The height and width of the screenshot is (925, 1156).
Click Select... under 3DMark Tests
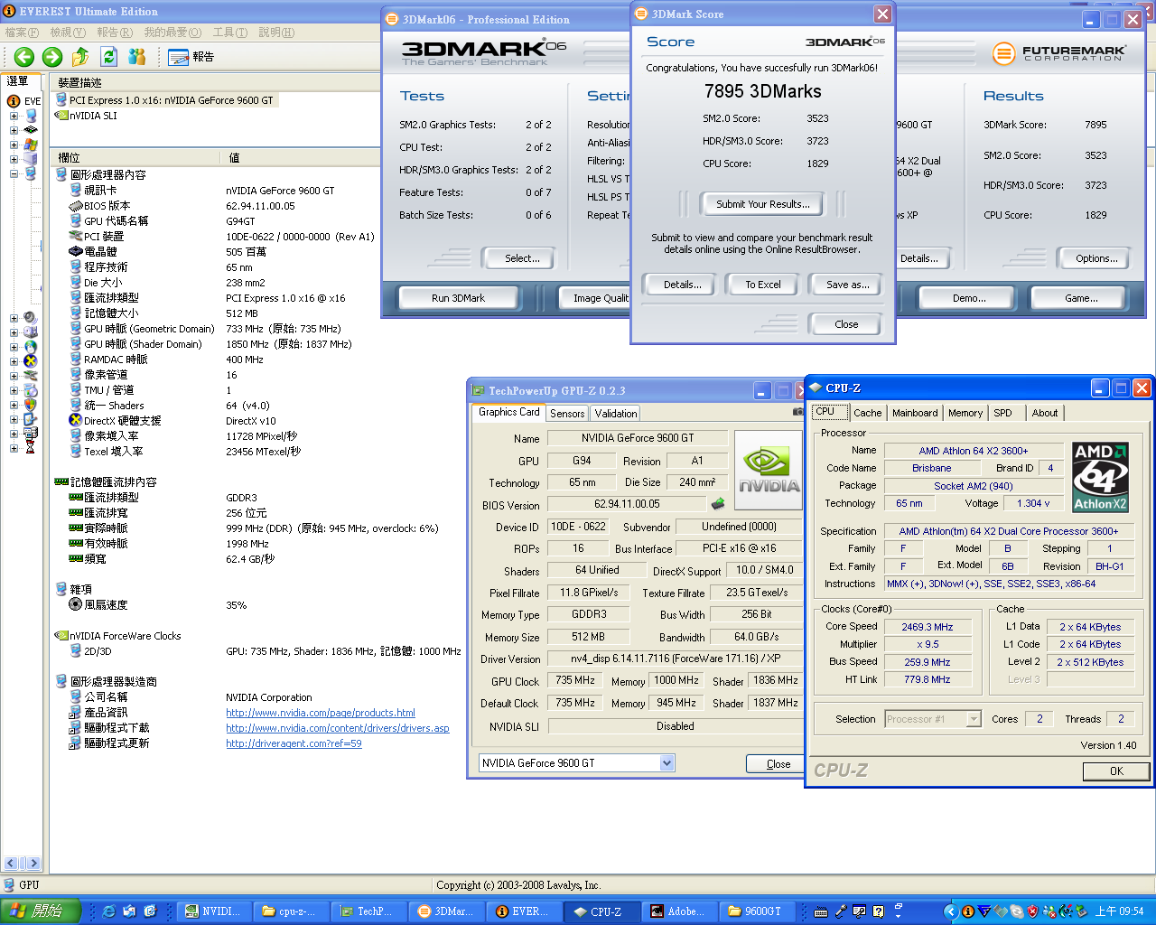click(522, 258)
